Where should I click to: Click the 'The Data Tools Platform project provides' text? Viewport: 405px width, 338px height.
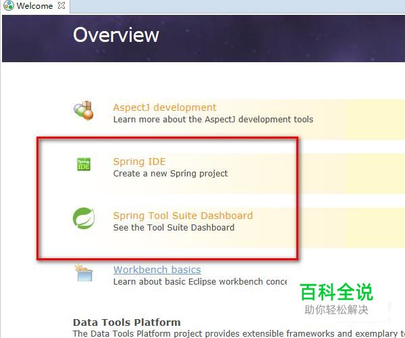pos(239,333)
